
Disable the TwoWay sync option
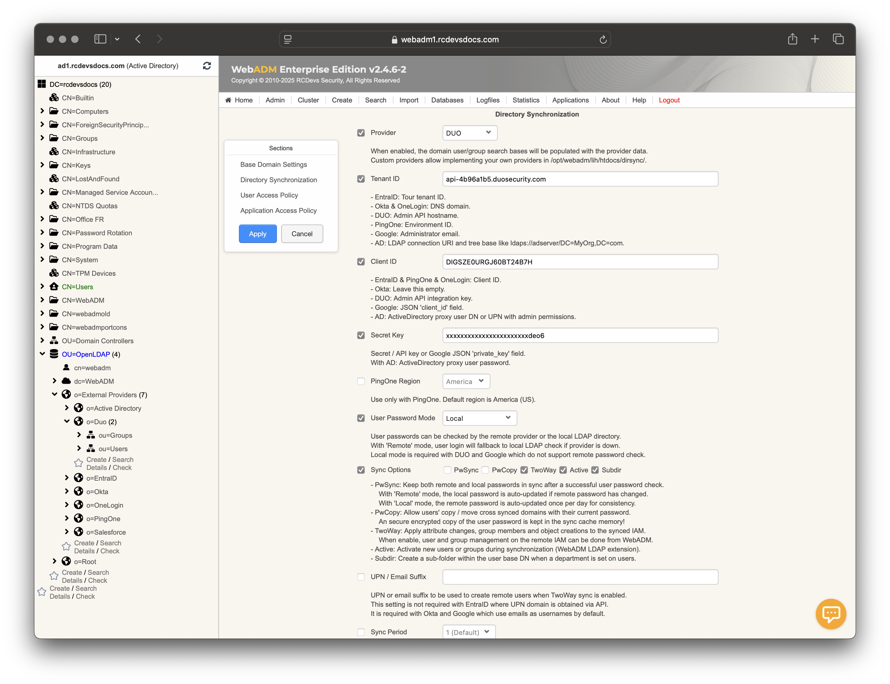pyautogui.click(x=524, y=470)
